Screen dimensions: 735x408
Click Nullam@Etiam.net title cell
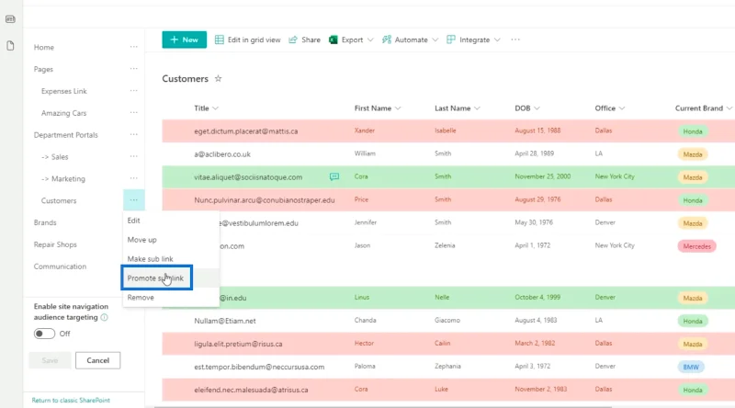pos(225,321)
